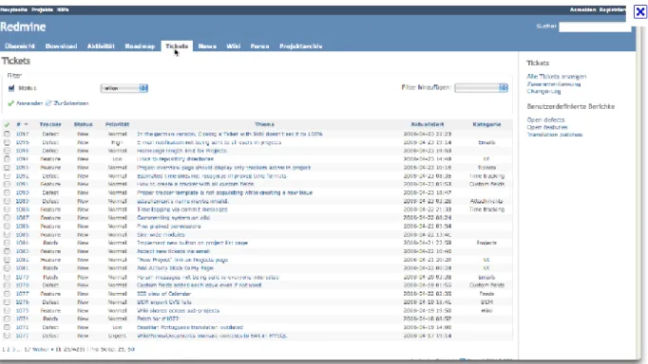Go to the Projektarchiv tab
The height and width of the screenshot is (364, 648).
(x=301, y=46)
